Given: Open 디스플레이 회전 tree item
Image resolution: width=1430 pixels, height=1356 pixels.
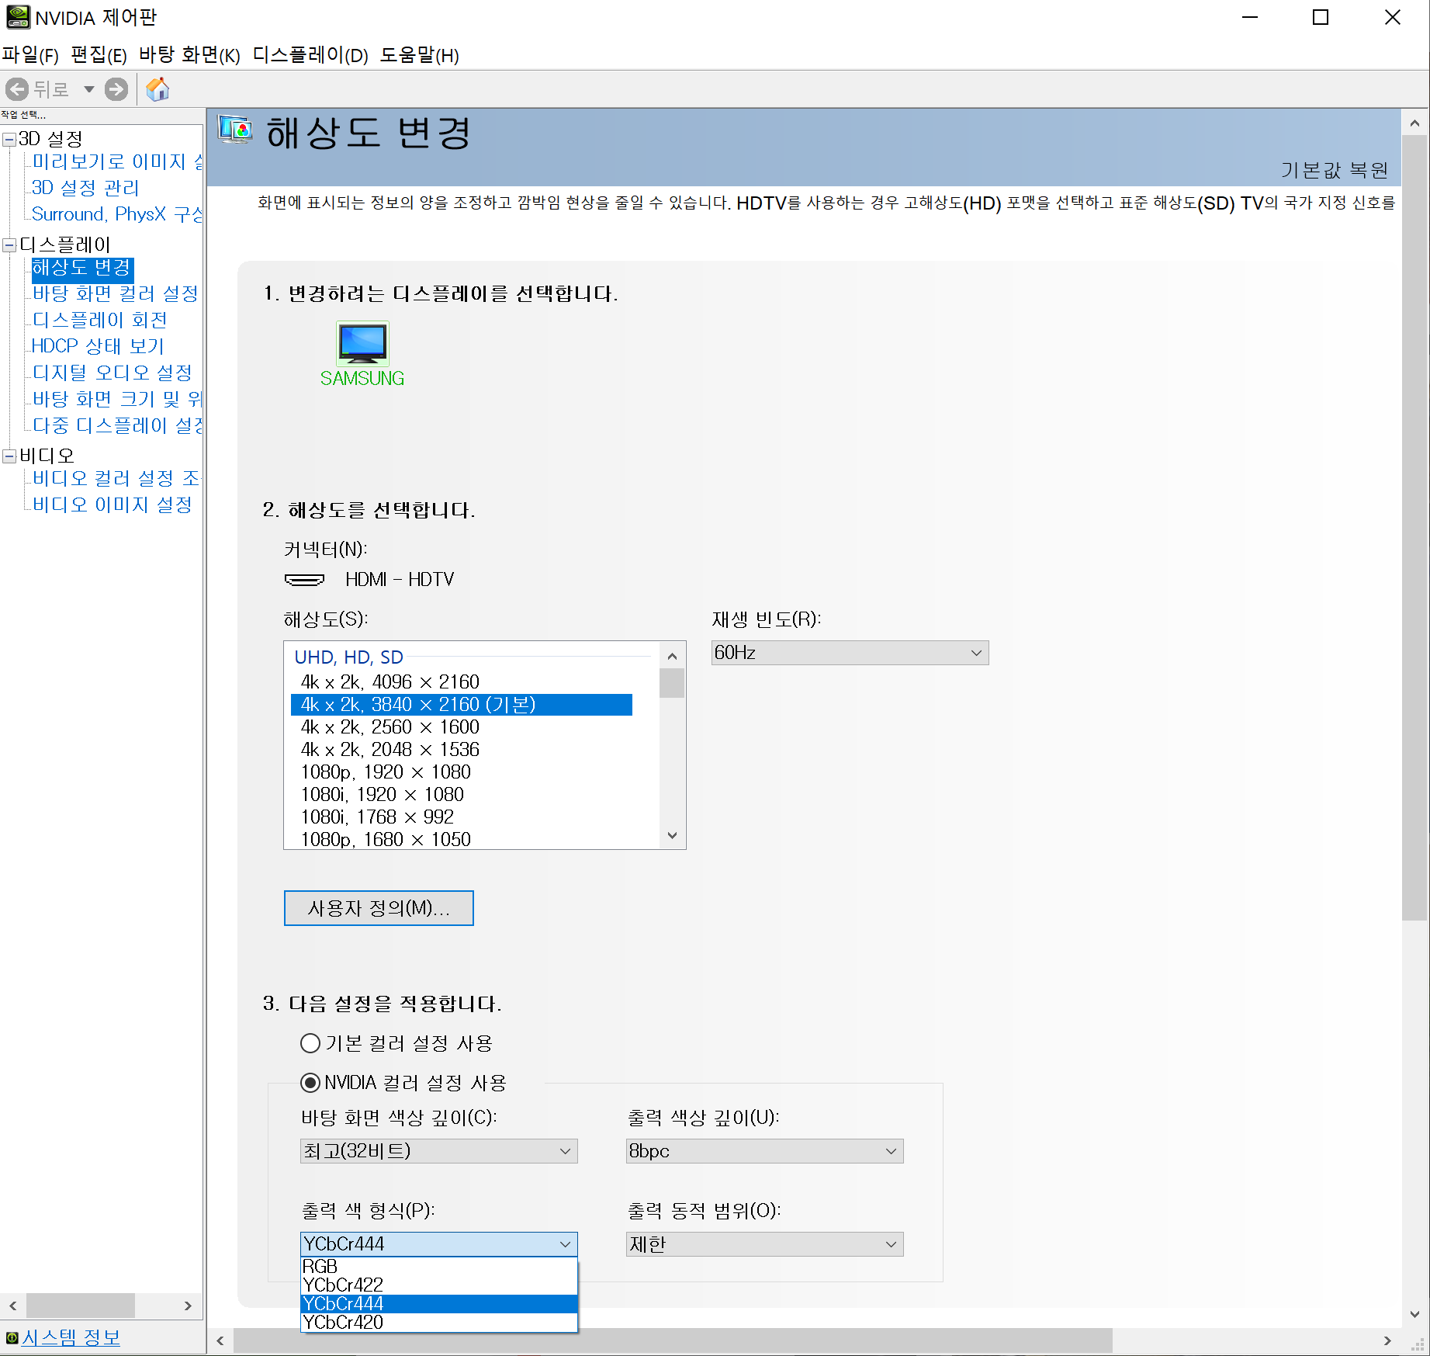Looking at the screenshot, I should point(99,320).
